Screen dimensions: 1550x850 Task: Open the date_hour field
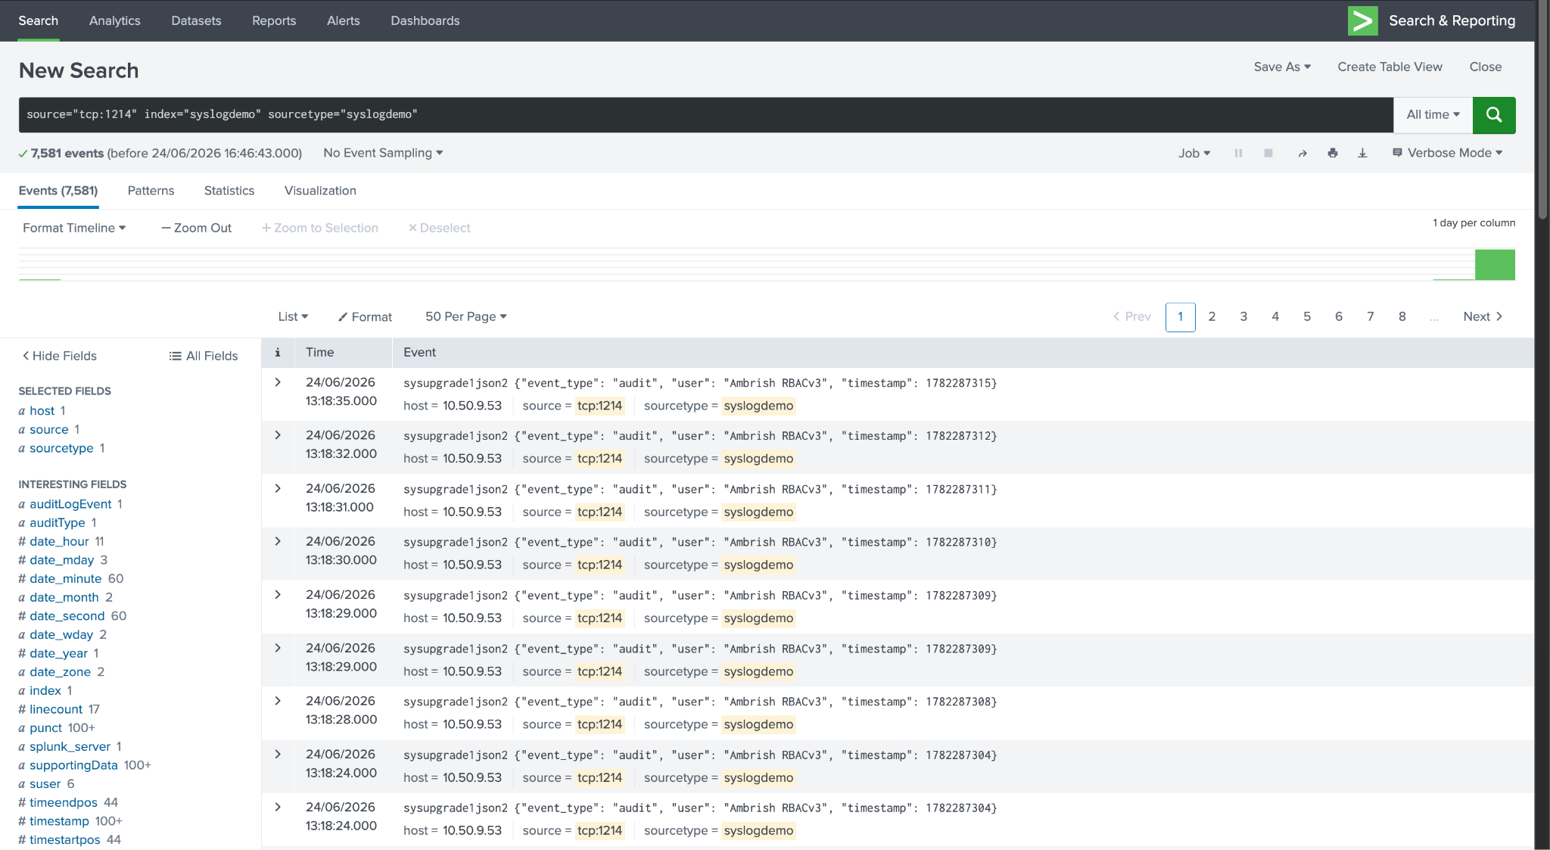click(59, 541)
